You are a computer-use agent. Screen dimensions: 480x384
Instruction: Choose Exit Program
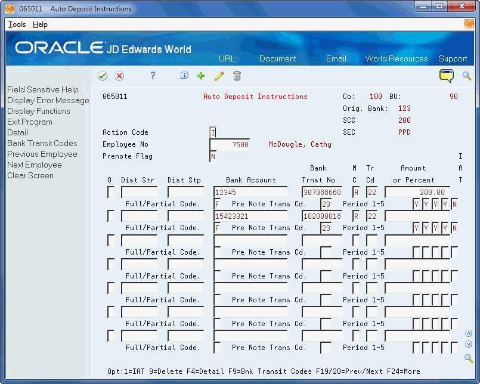[30, 122]
